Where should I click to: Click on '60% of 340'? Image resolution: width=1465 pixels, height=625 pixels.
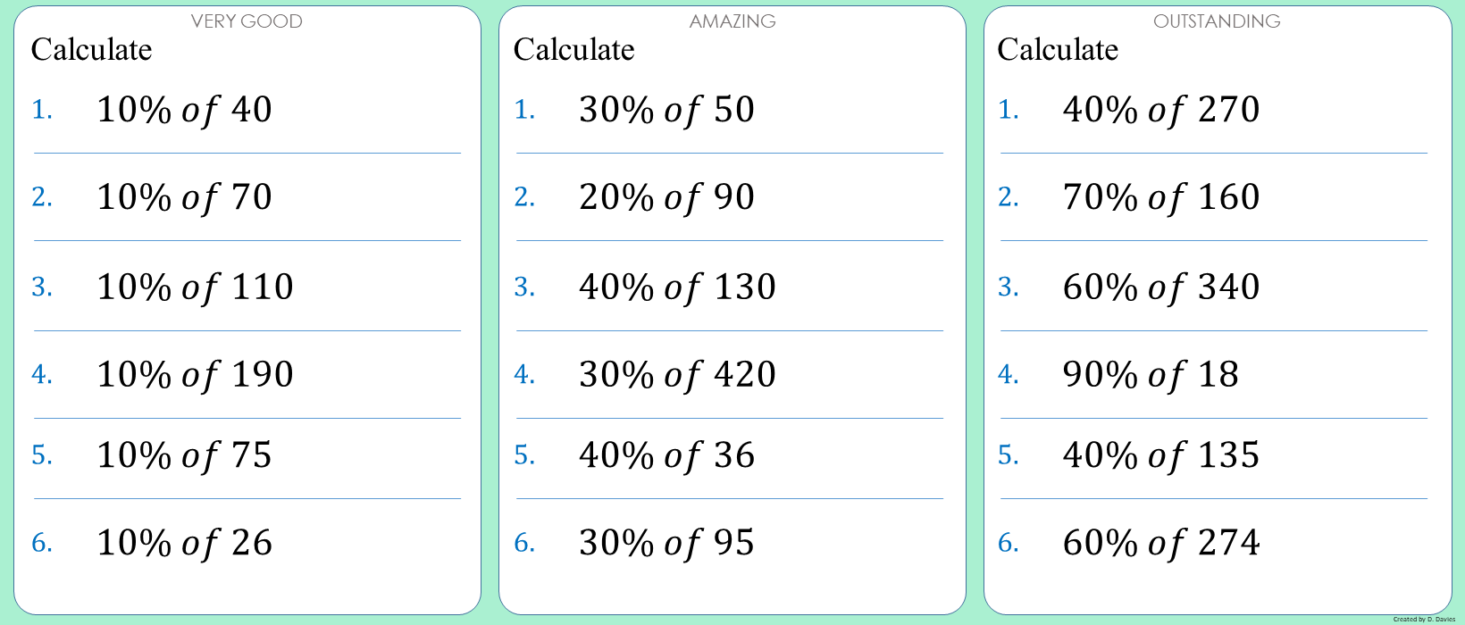(1161, 287)
